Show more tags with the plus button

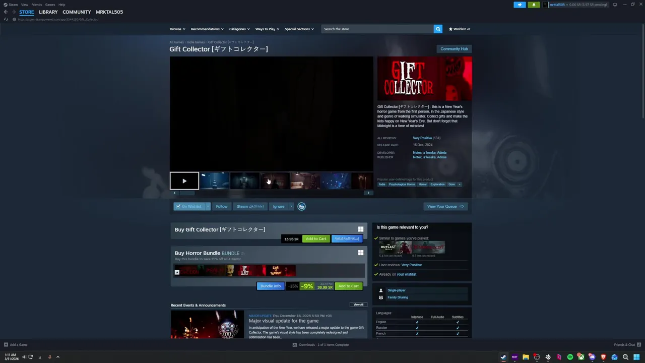[459, 184]
